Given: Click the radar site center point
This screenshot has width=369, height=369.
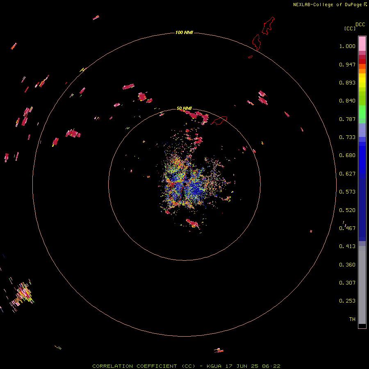Looking at the screenshot, I should click(184, 184).
